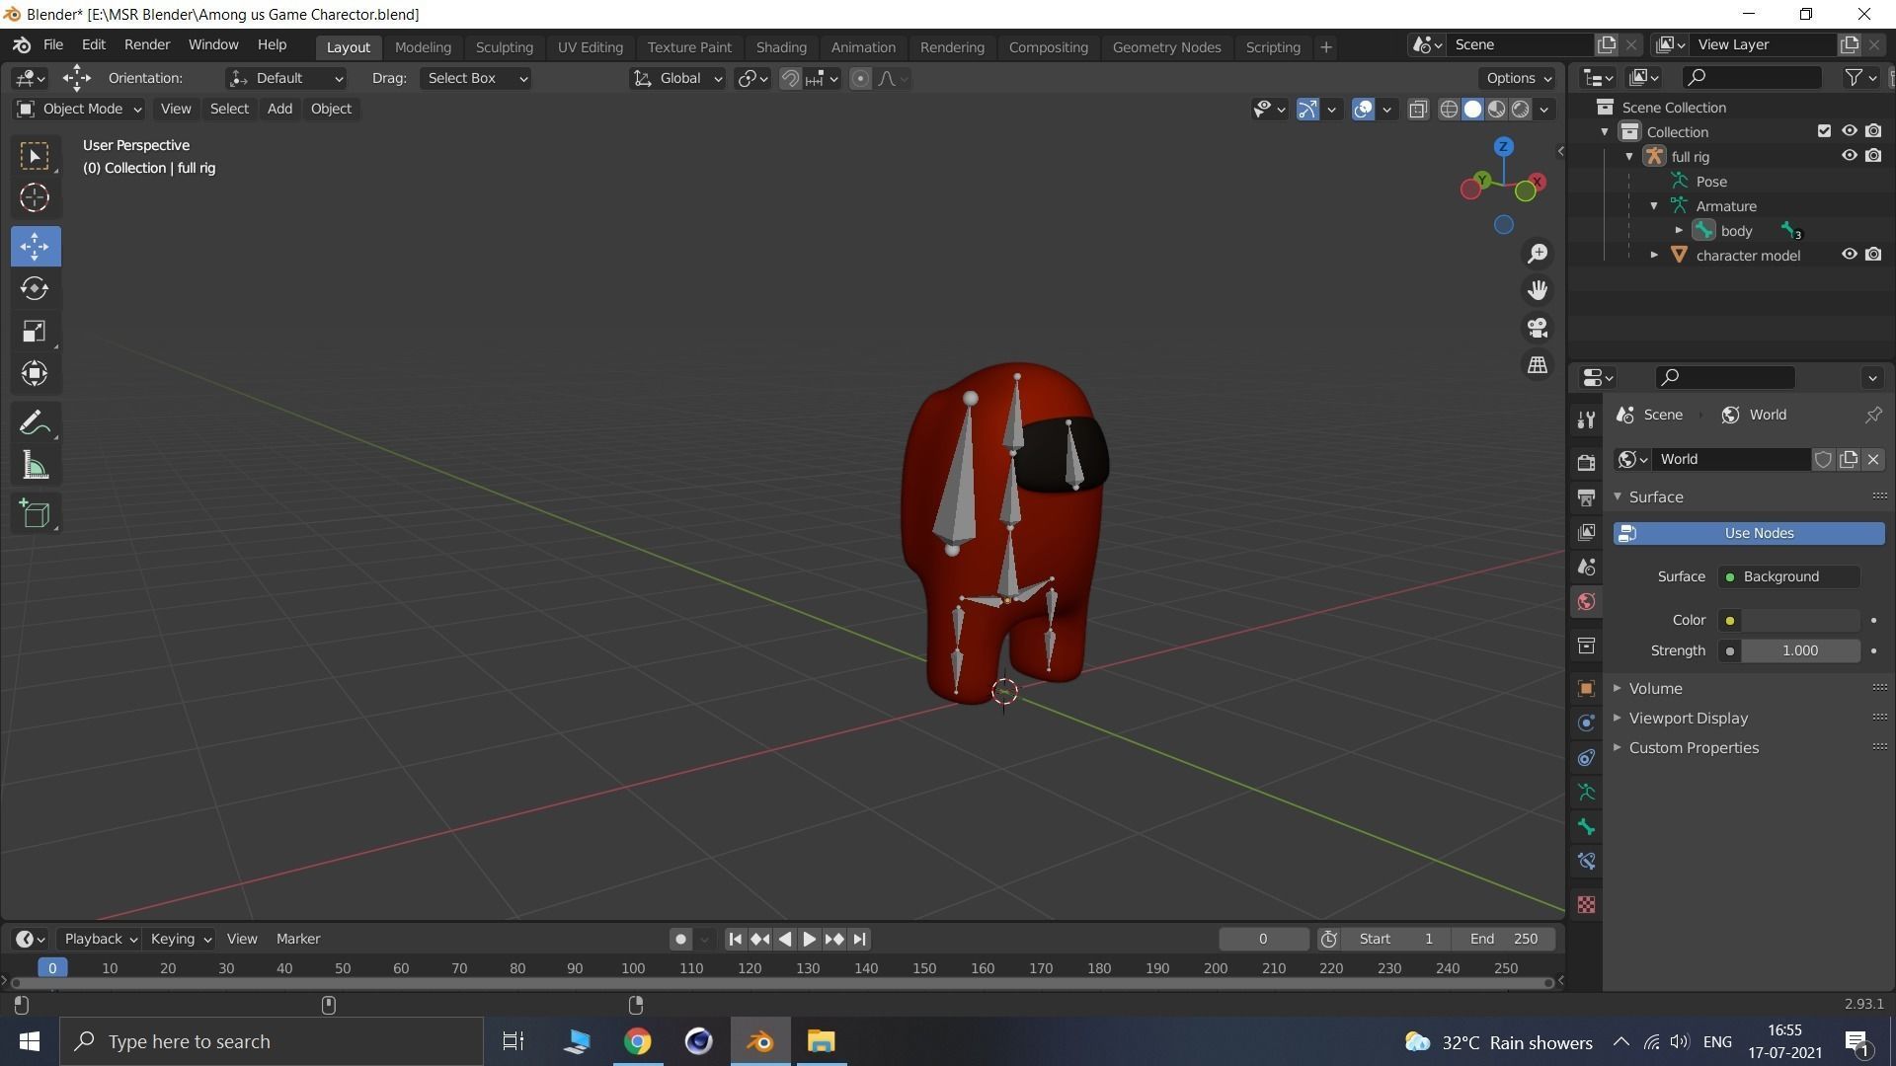The height and width of the screenshot is (1066, 1896).
Task: Toggle X-Ray display mode
Action: [1418, 109]
